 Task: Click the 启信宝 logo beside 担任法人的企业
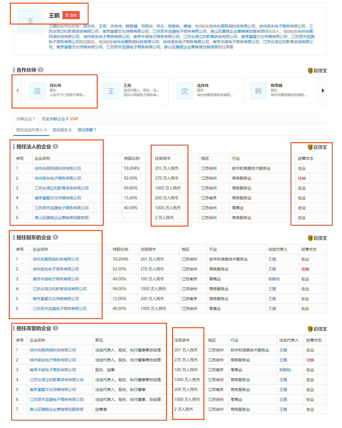[x=317, y=147]
